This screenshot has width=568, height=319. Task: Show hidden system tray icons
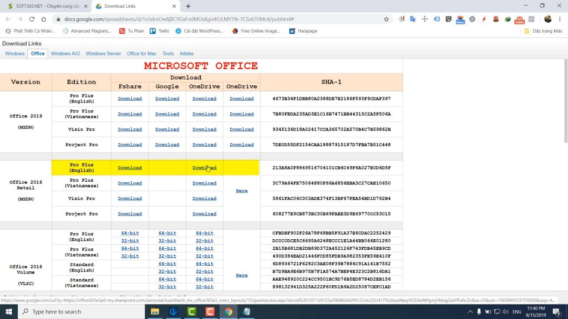(470, 311)
